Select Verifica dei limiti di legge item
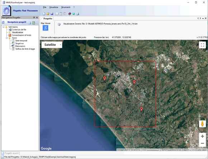This screenshot has height=159, width=208. pos(25,49)
